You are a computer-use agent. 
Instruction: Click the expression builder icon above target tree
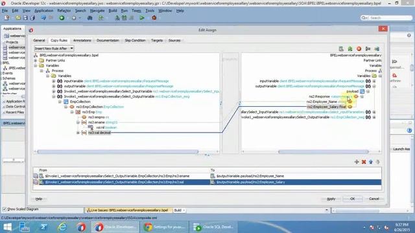click(x=341, y=49)
